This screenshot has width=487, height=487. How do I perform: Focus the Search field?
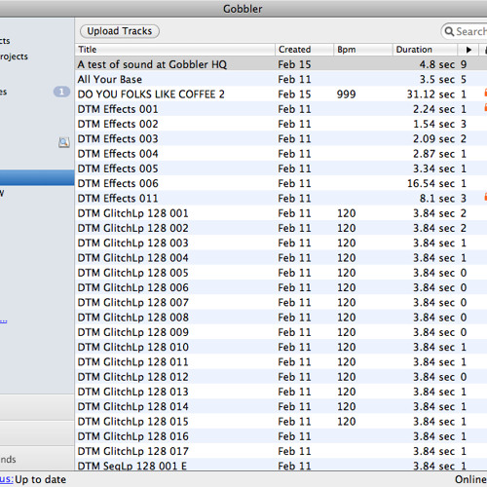click(465, 31)
